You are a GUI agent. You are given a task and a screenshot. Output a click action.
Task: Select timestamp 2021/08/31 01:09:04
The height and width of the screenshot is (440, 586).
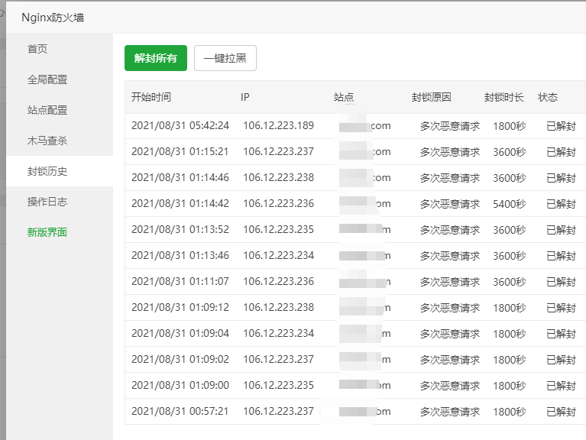point(180,333)
